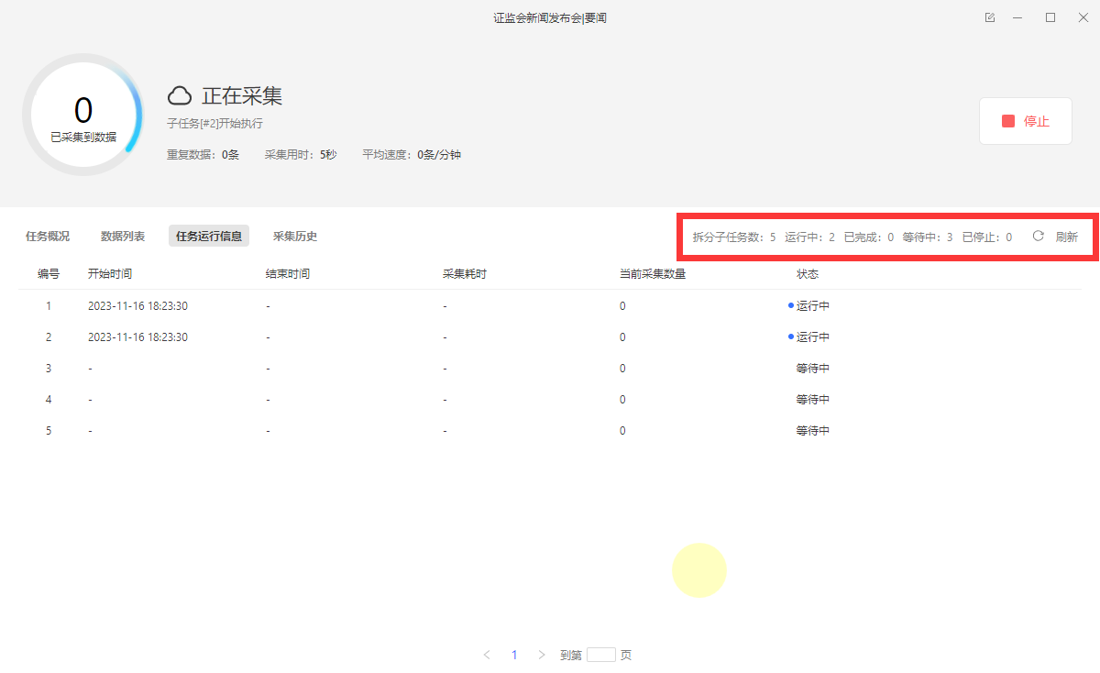Click the 子任务[#2]开始执行 status message
This screenshot has height=673, width=1100.
[214, 123]
